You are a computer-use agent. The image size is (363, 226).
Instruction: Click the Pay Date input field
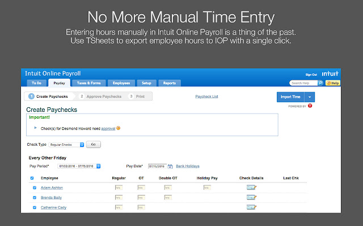point(157,166)
